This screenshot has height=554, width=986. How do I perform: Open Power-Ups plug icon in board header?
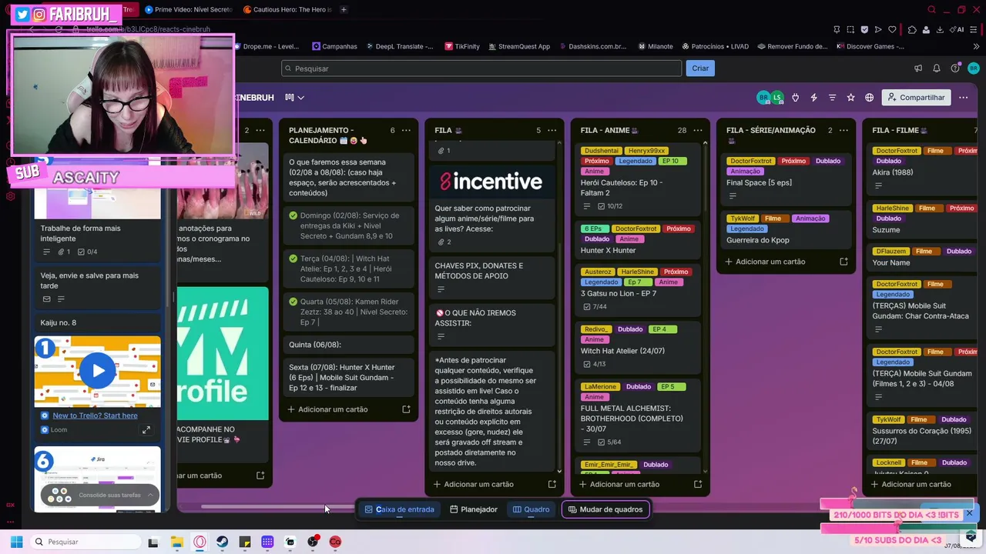795,98
